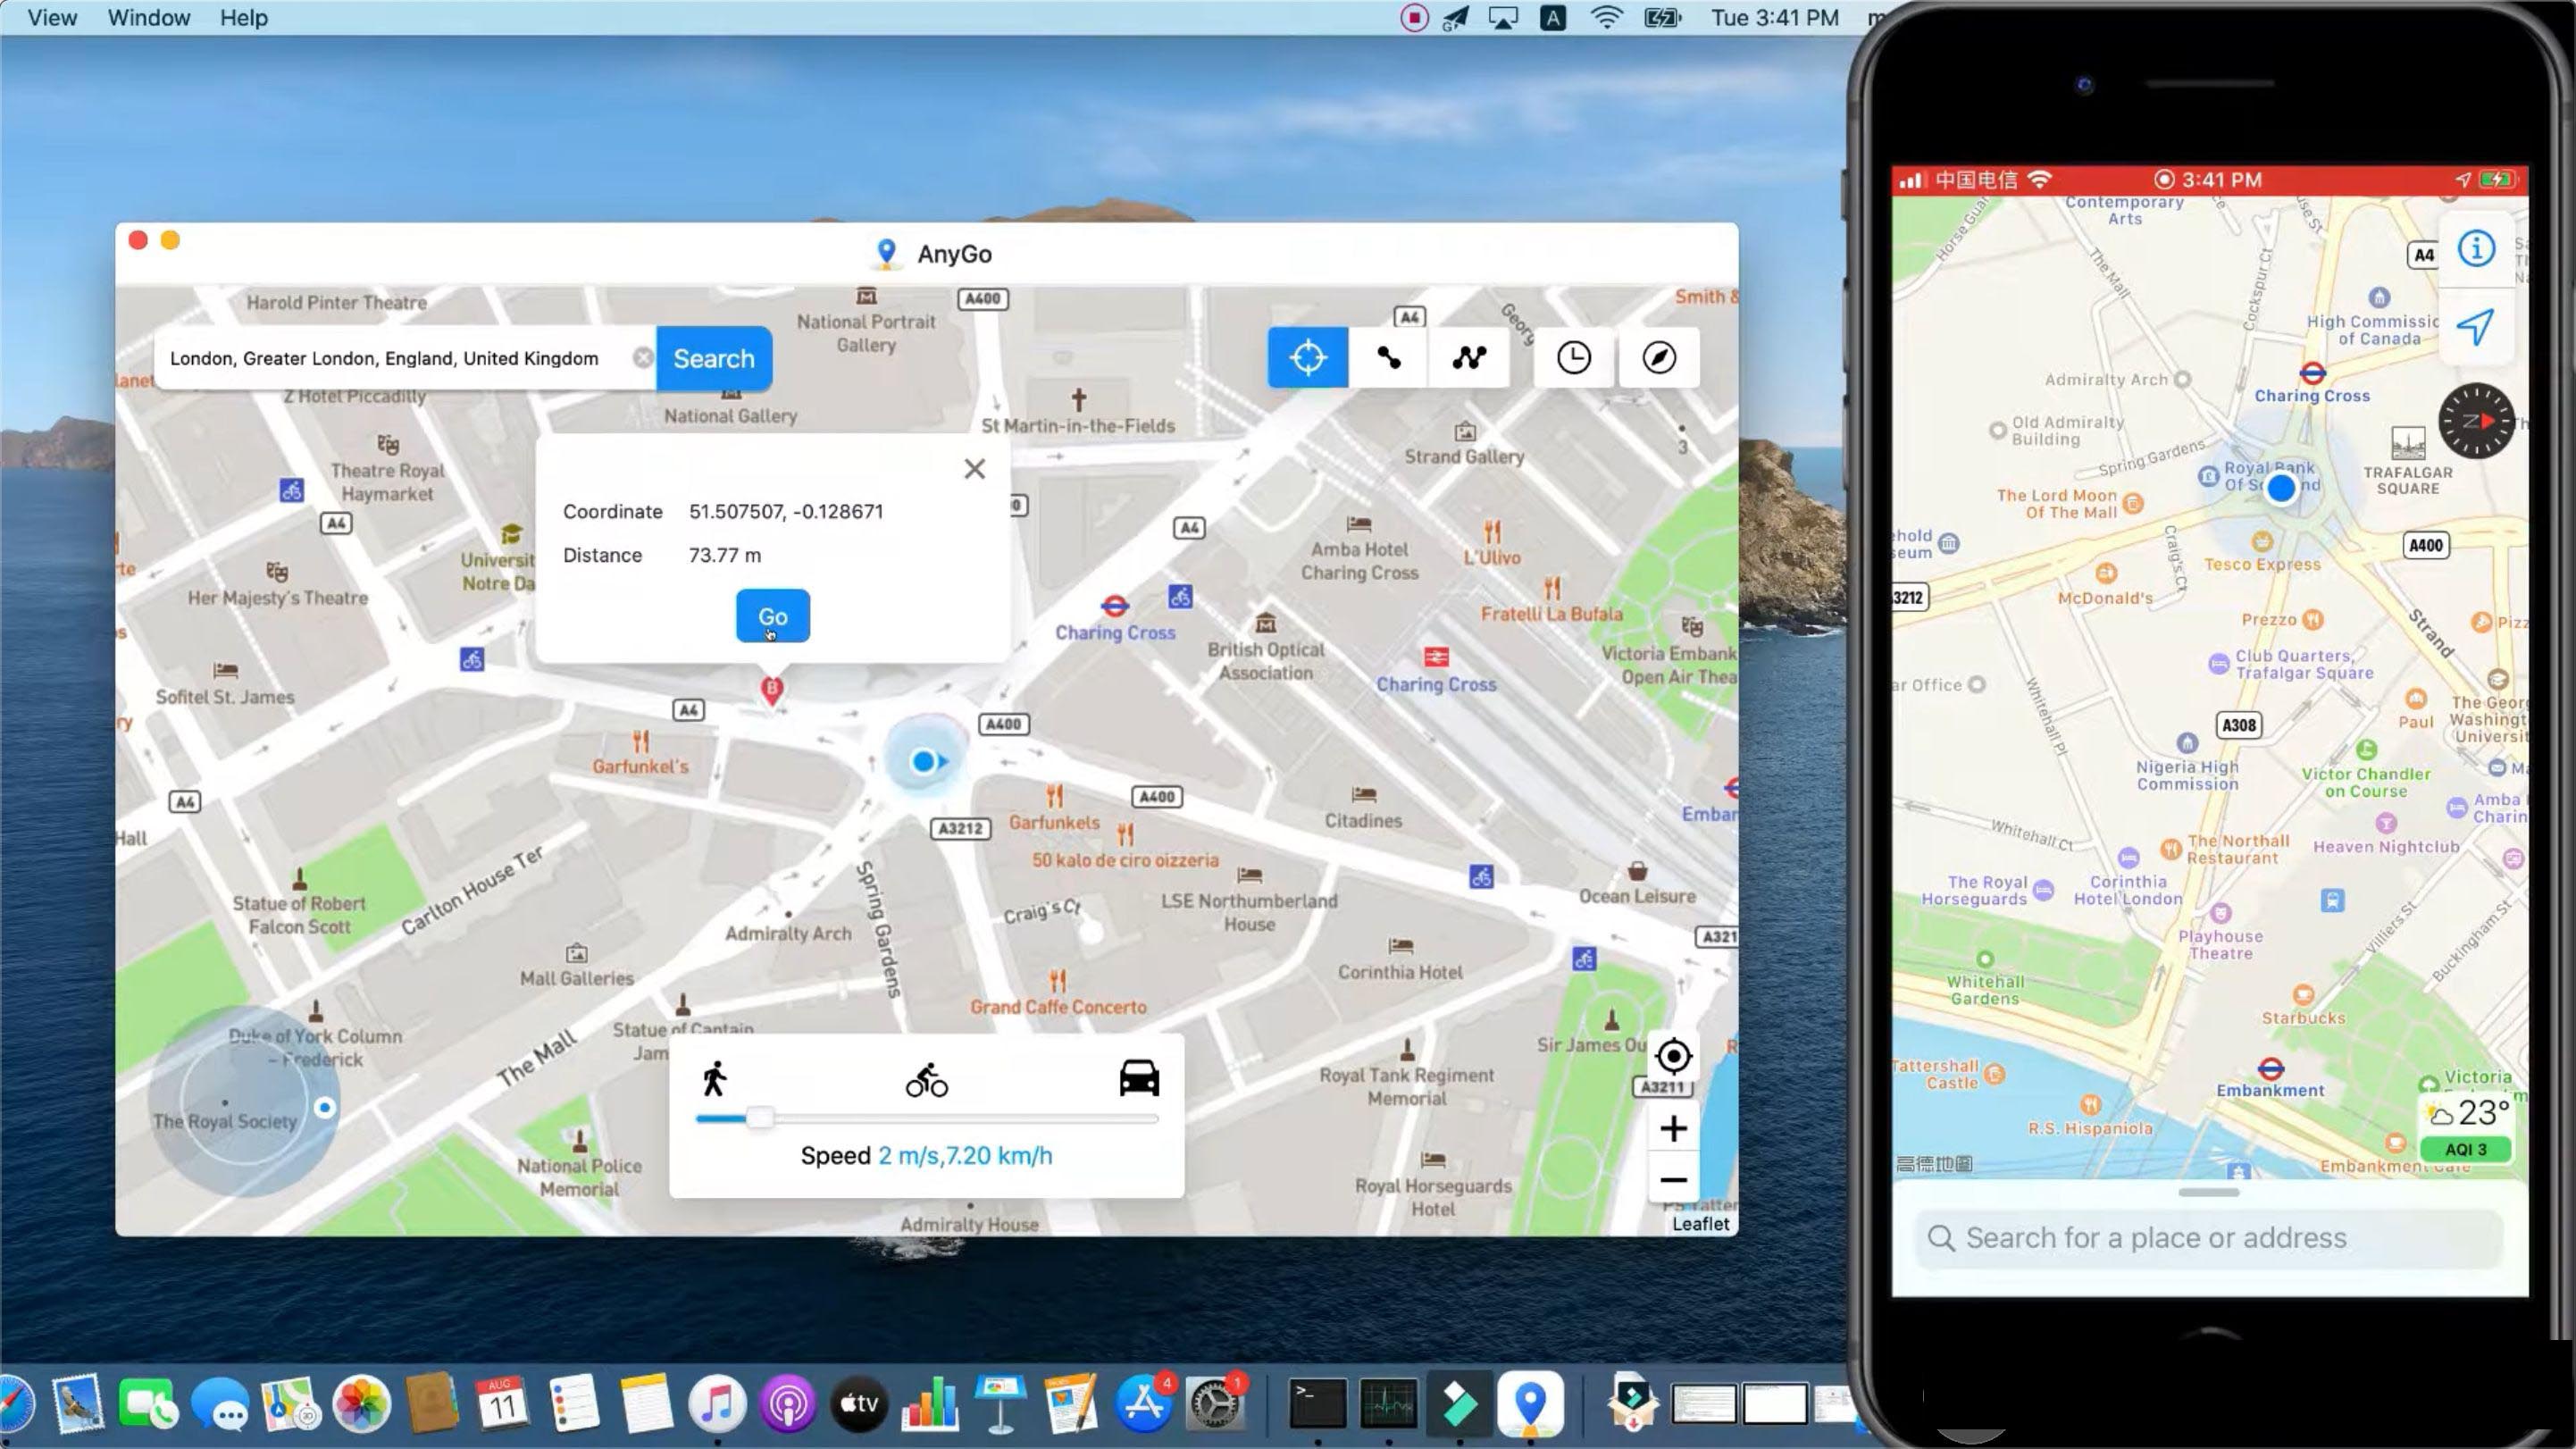Clear the search field text
The image size is (2576, 1449).
(643, 357)
